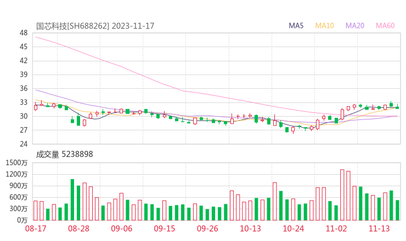406x241 pixels.
Task: Click the tallest red volume bar near 11-02
Action: pyautogui.click(x=342, y=195)
